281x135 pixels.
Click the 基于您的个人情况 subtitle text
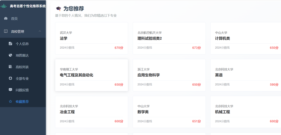86,16
